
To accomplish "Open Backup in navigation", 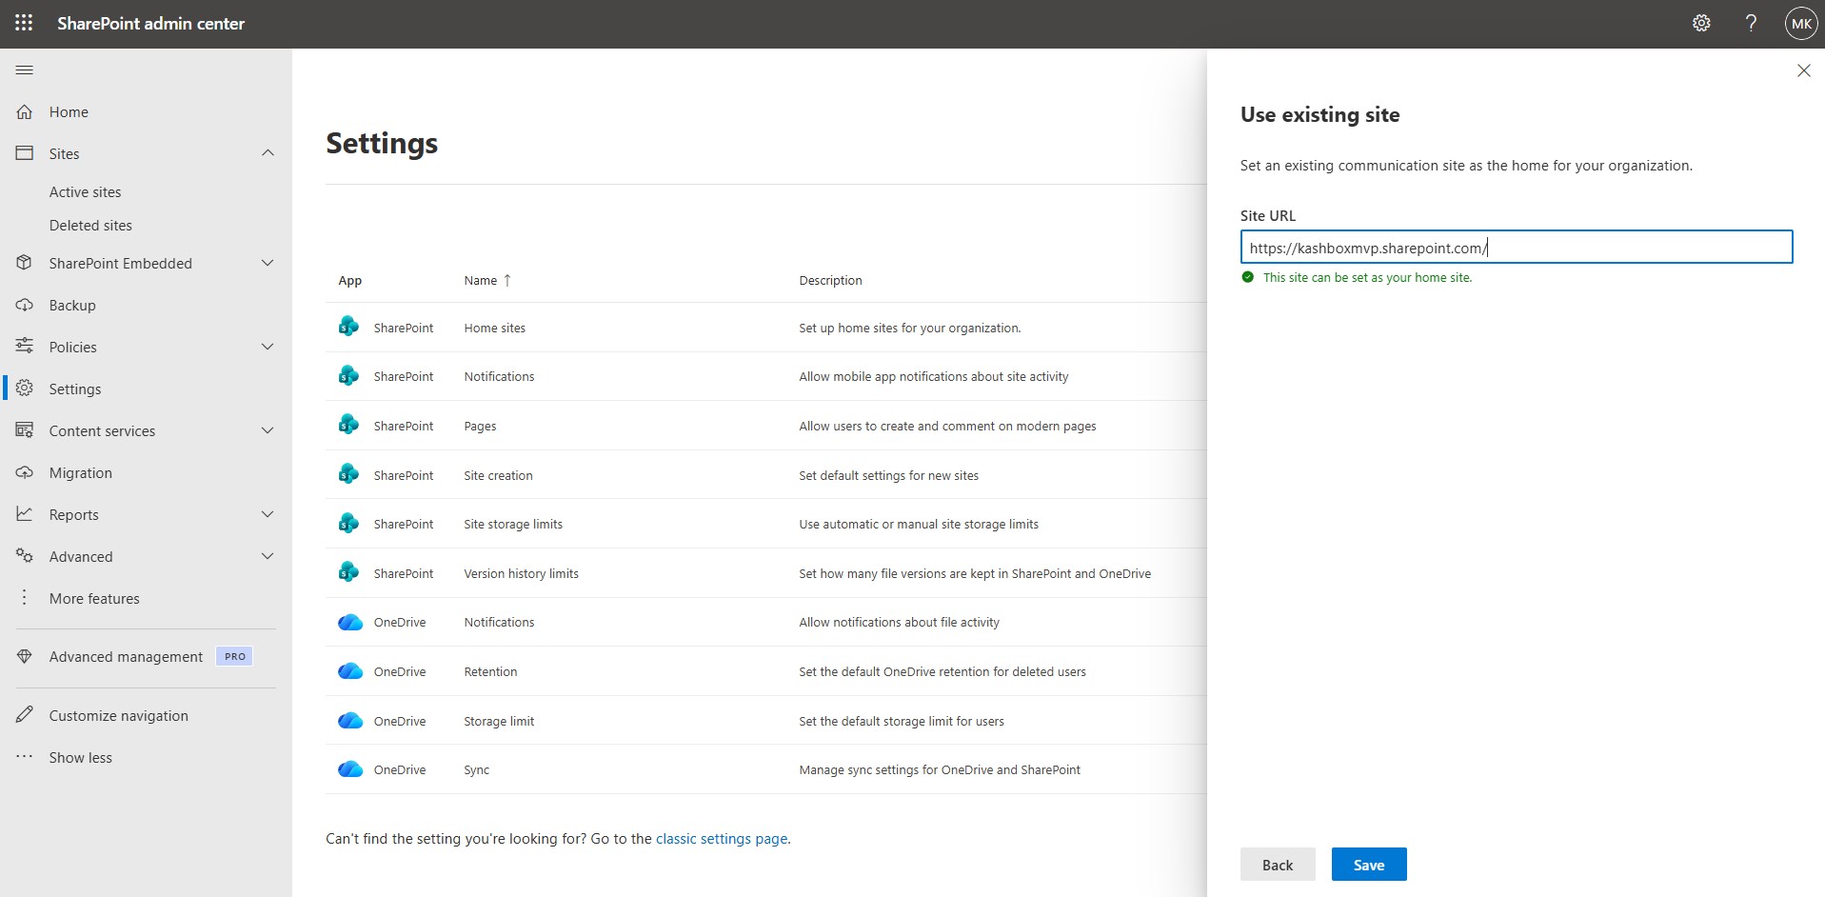I will click(72, 305).
